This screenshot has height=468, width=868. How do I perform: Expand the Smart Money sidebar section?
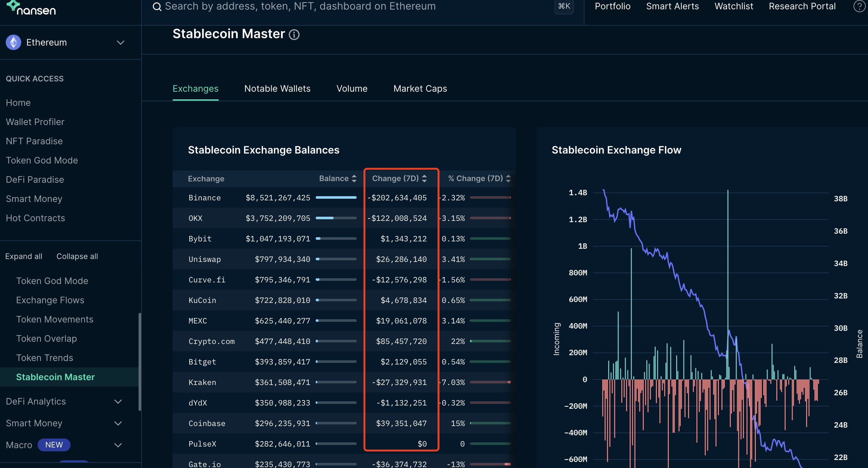118,423
